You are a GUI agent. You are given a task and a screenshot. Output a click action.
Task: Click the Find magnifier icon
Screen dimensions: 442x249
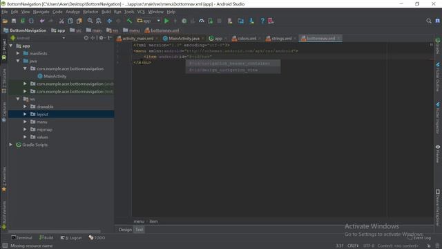pyautogui.click(x=90, y=21)
